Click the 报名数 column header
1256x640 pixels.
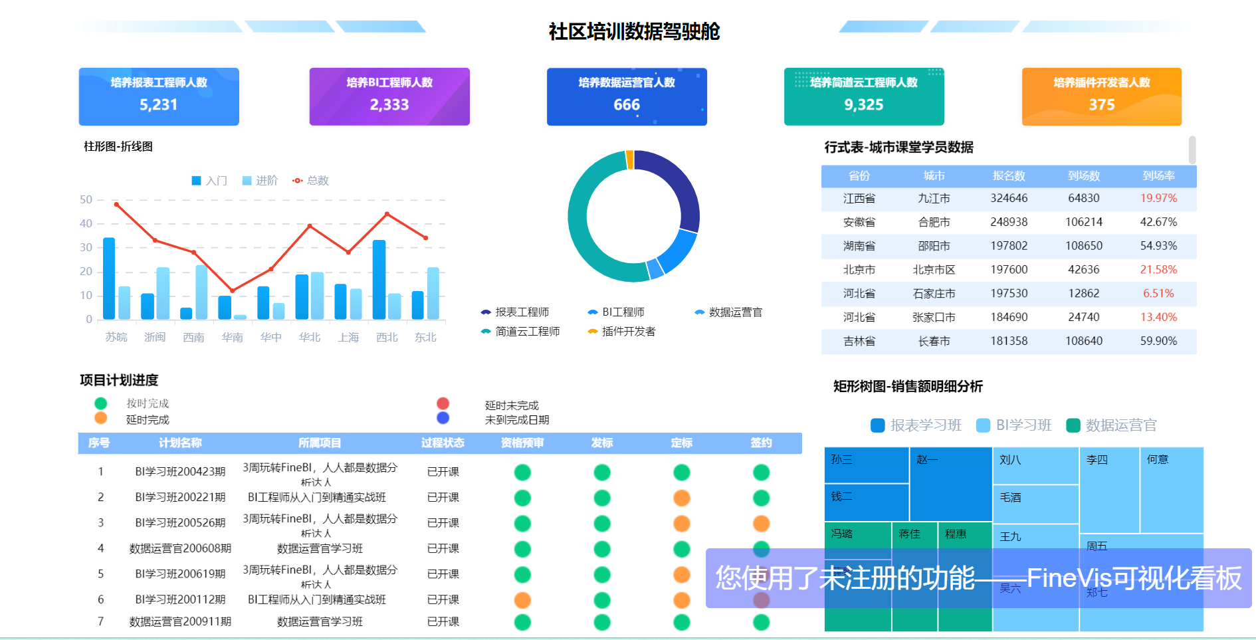[1009, 176]
